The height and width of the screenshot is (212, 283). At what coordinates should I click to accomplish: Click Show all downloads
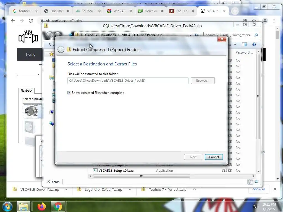(x=259, y=189)
